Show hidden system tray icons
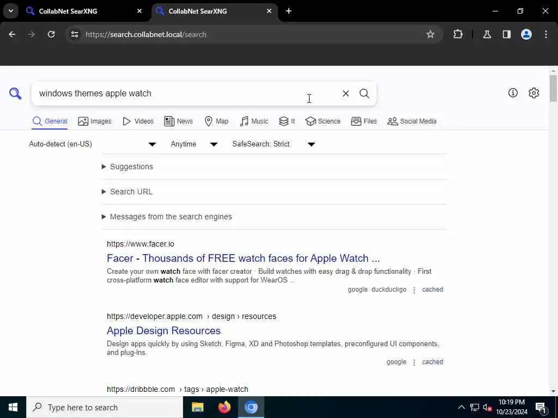 pyautogui.click(x=461, y=407)
